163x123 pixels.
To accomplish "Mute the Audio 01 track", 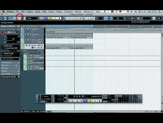I will (x=27, y=29).
